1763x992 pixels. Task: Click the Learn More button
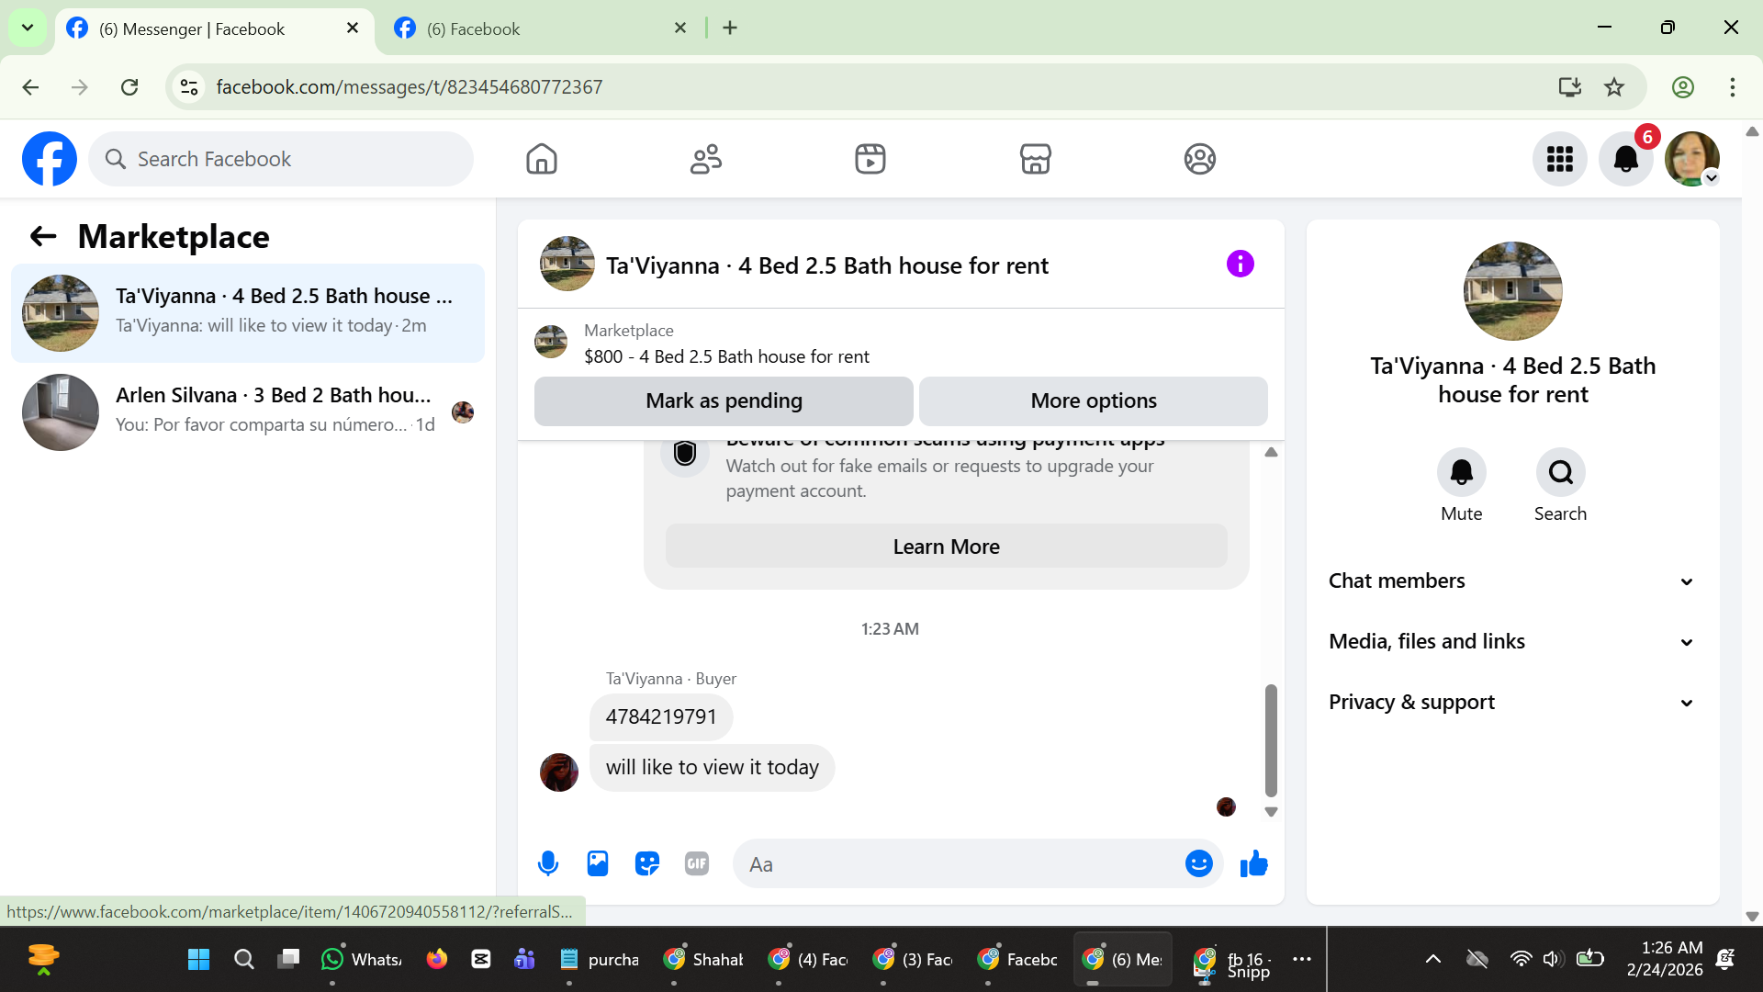point(946,547)
